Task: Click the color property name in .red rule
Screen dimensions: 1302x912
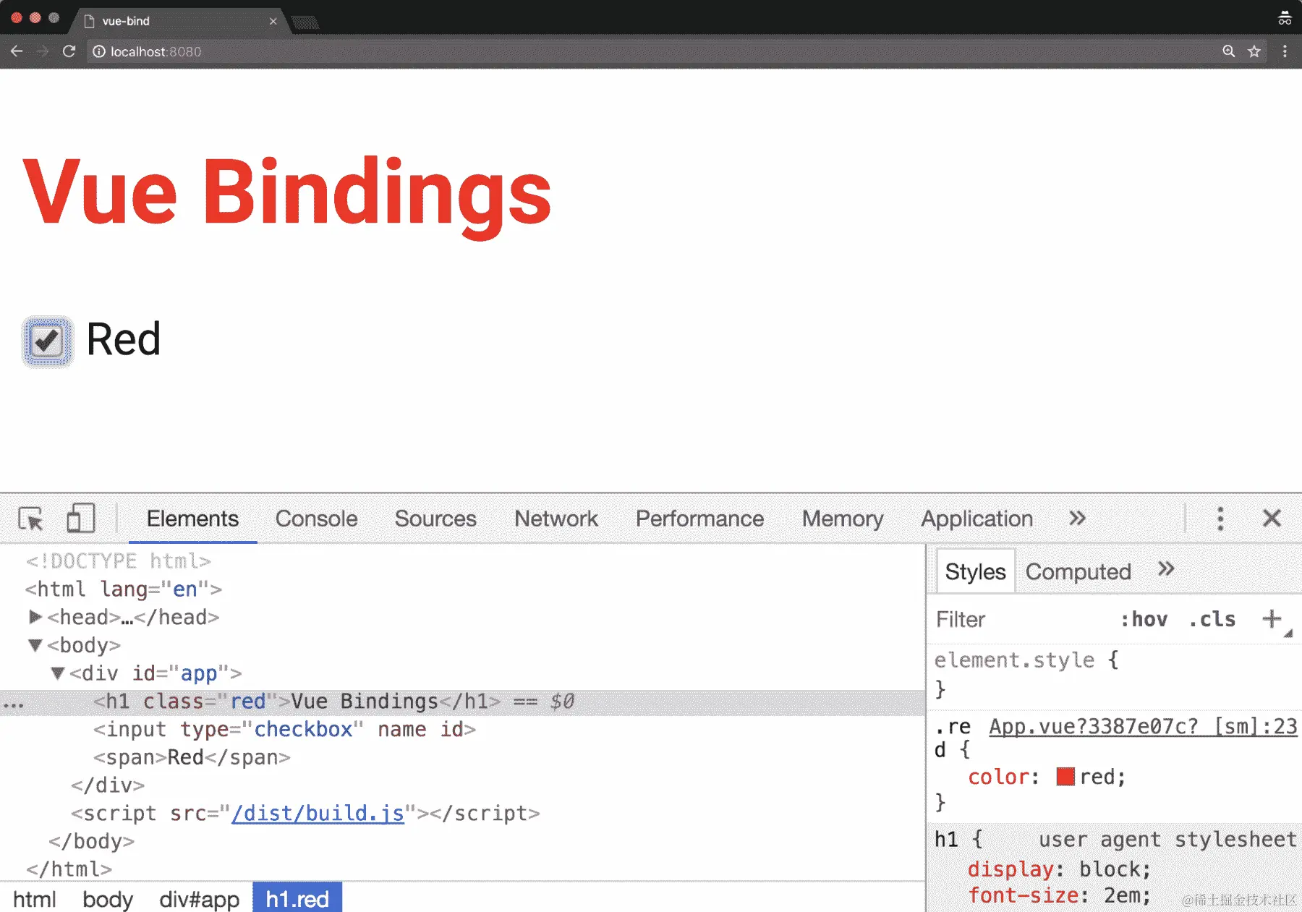Action: (x=998, y=777)
